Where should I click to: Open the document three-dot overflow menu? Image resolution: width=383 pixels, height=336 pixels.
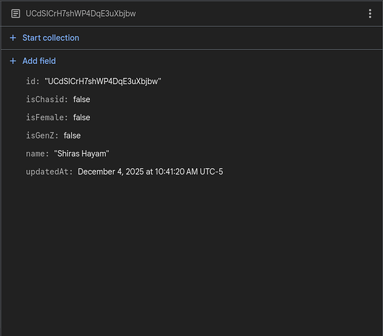(x=370, y=13)
